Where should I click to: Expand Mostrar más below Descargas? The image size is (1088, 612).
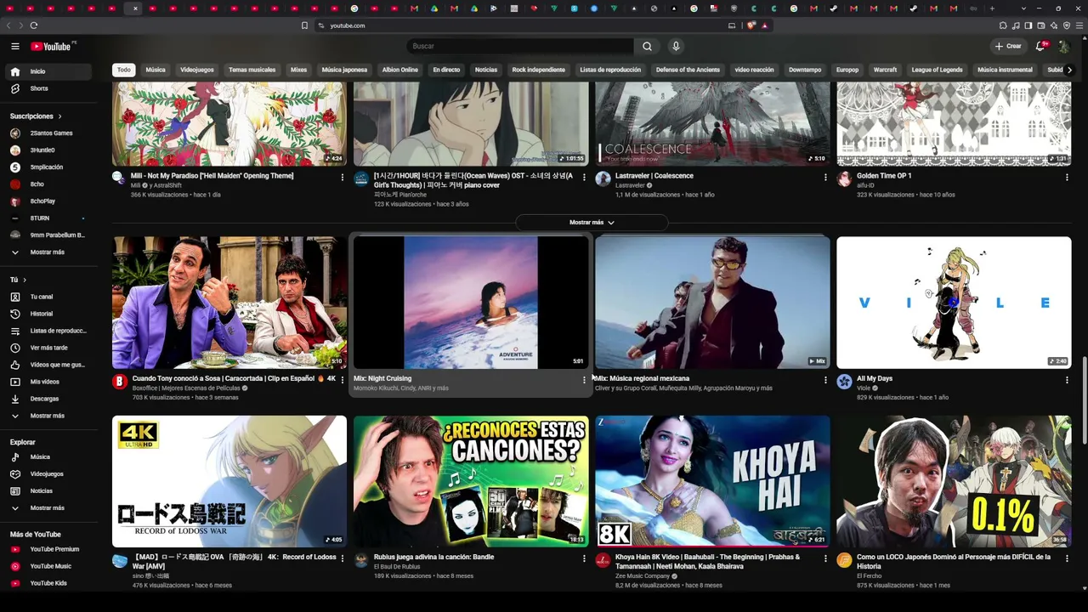(x=49, y=416)
